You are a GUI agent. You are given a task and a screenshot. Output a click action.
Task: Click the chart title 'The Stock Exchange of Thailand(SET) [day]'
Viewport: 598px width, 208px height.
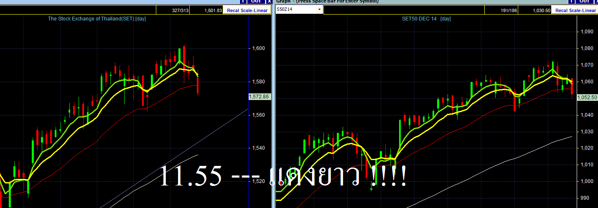(97, 19)
